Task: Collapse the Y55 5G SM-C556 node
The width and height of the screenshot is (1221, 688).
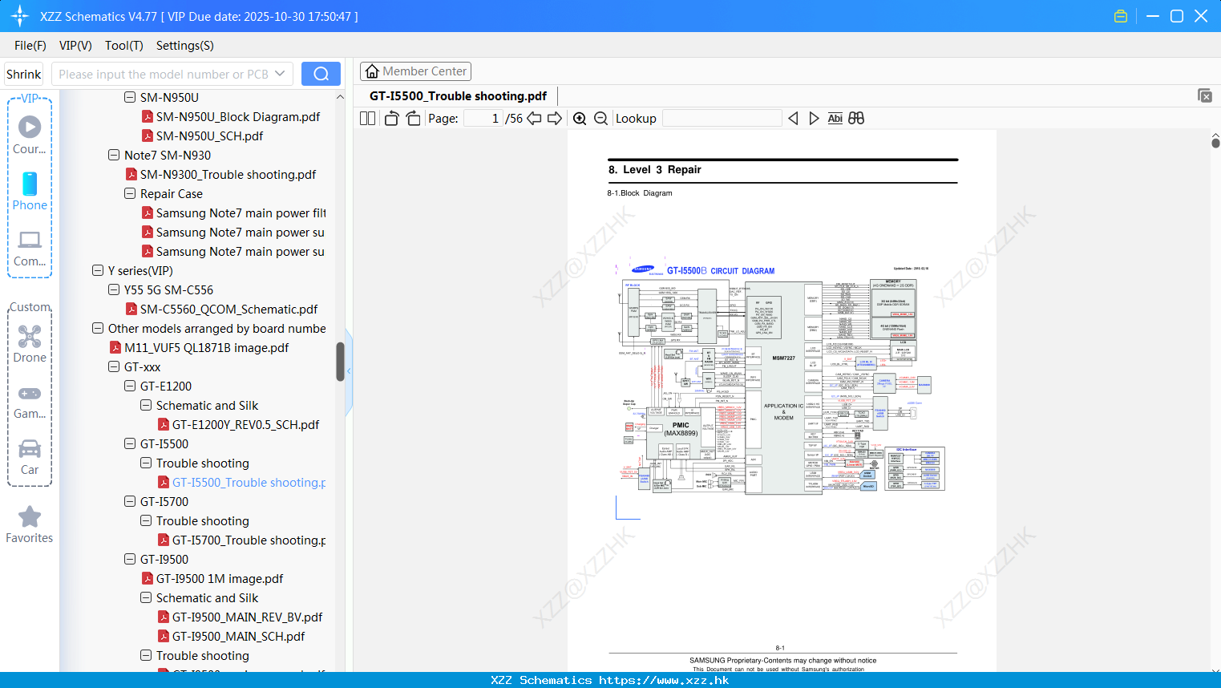Action: [x=114, y=289]
